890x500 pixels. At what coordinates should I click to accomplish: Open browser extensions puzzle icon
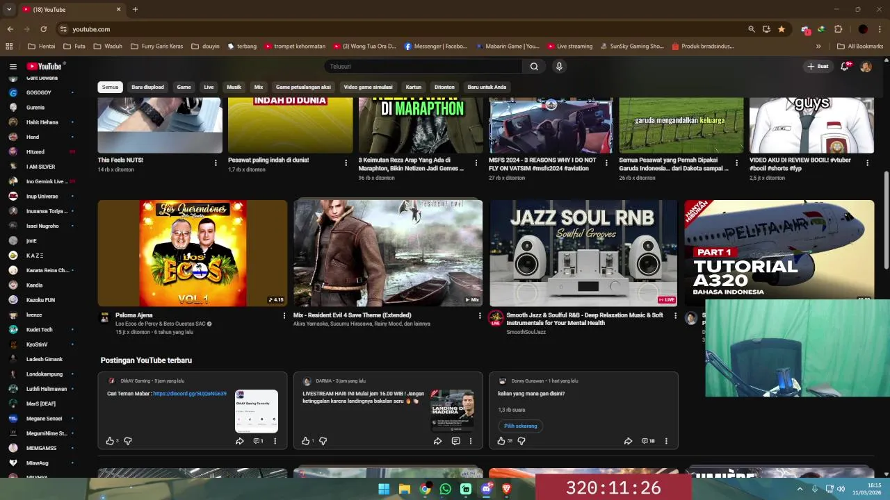(x=838, y=29)
